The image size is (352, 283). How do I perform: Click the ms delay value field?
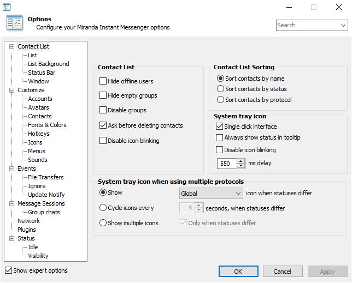227,164
